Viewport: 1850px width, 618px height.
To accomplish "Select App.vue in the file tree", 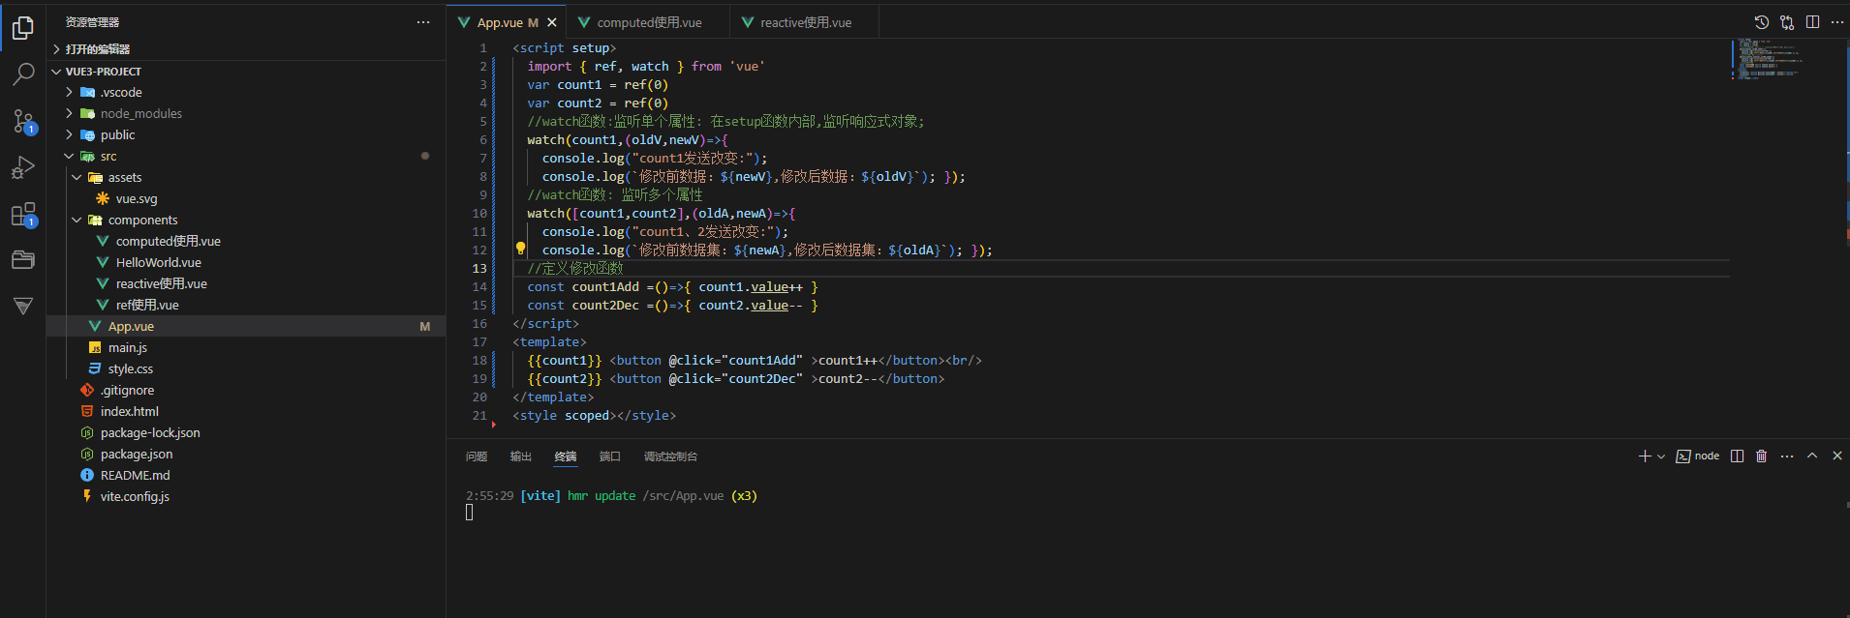I will click(x=246, y=326).
